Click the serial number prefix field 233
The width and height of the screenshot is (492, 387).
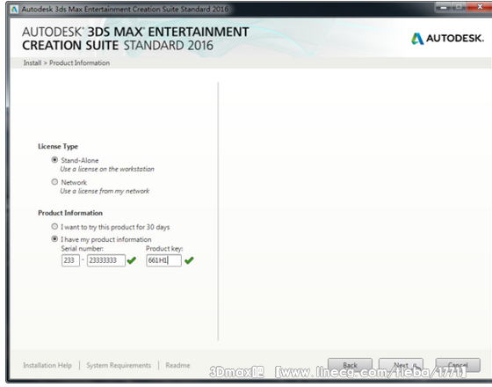pos(70,260)
